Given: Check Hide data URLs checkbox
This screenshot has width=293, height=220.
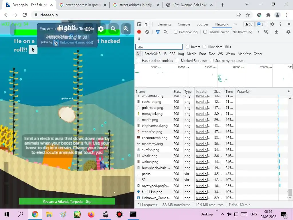Looking at the screenshot, I should pos(204,47).
